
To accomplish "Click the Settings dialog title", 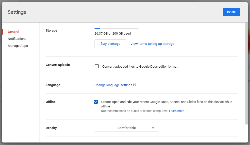I will tap(17, 12).
